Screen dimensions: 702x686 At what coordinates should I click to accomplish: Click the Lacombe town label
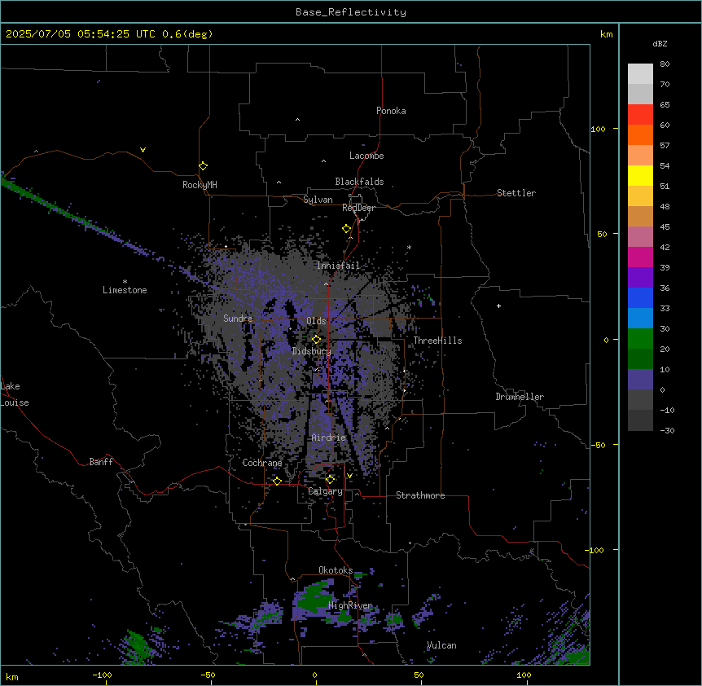366,156
